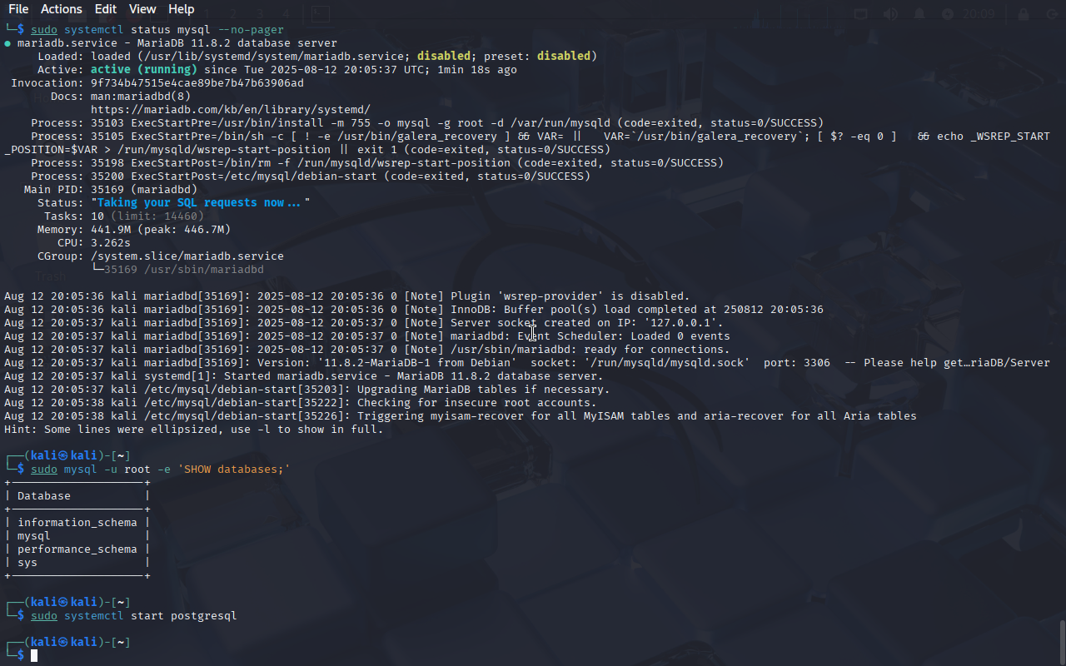Click the 'sudo systemctl status mysql --no-pager' command

157,30
